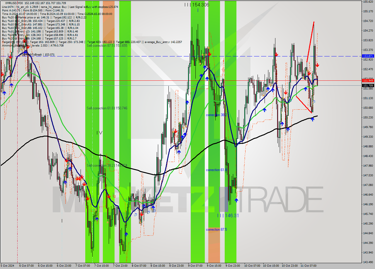Click 148.880 on the price axis
Image resolution: width=375 pixels, height=269 pixels.
(x=368, y=146)
